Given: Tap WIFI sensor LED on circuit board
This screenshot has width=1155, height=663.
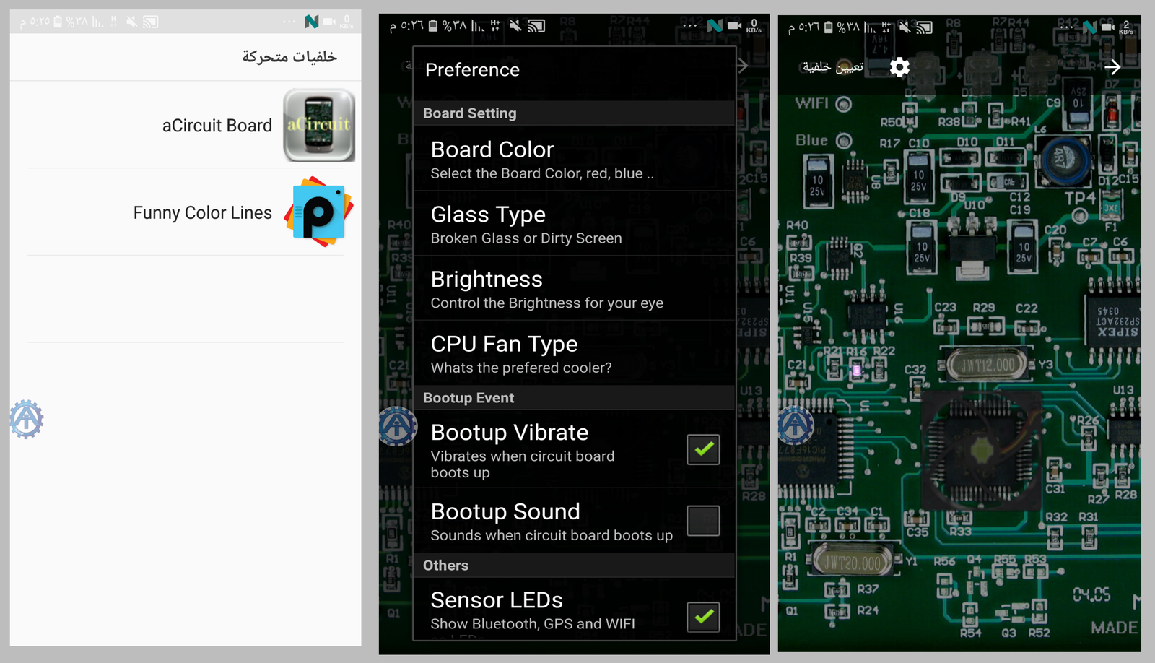Looking at the screenshot, I should click(x=843, y=104).
